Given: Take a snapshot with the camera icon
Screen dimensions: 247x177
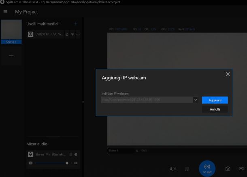Looking at the screenshot, I should pos(228,168).
